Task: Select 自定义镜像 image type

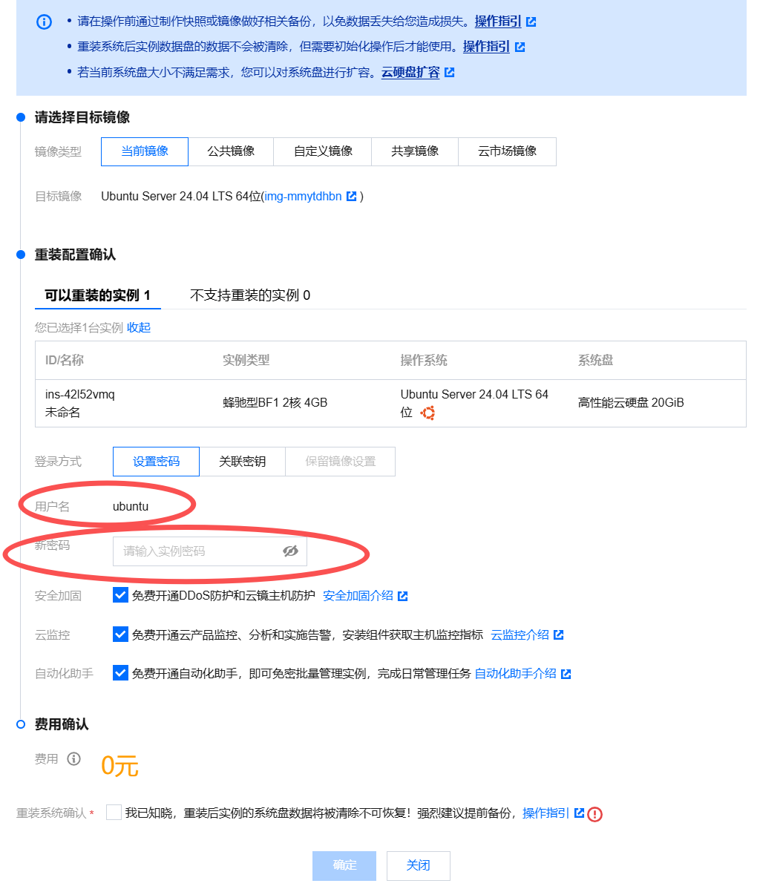Action: [323, 151]
